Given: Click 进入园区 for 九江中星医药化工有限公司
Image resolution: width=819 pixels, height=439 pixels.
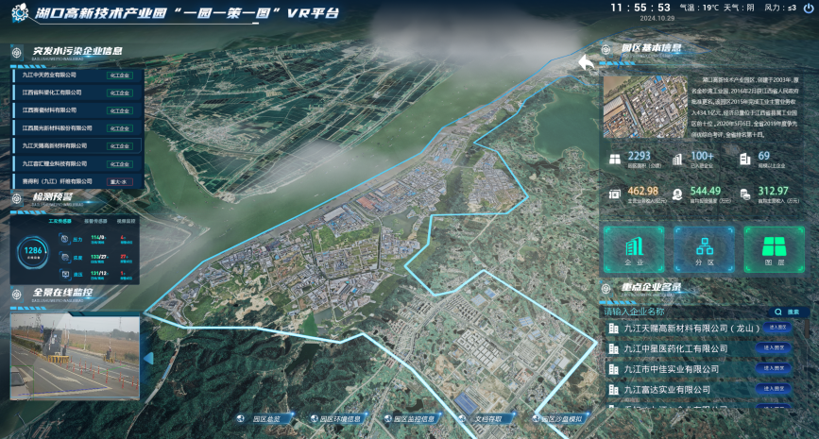Looking at the screenshot, I should tap(774, 347).
